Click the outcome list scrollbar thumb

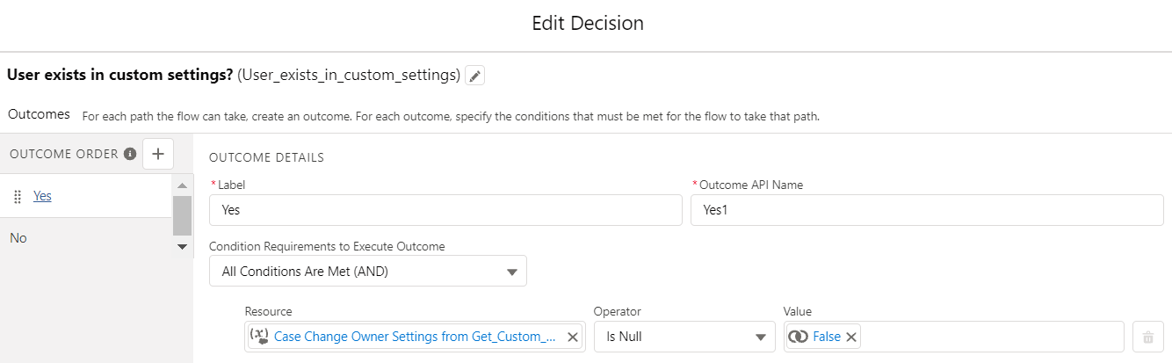[x=182, y=215]
